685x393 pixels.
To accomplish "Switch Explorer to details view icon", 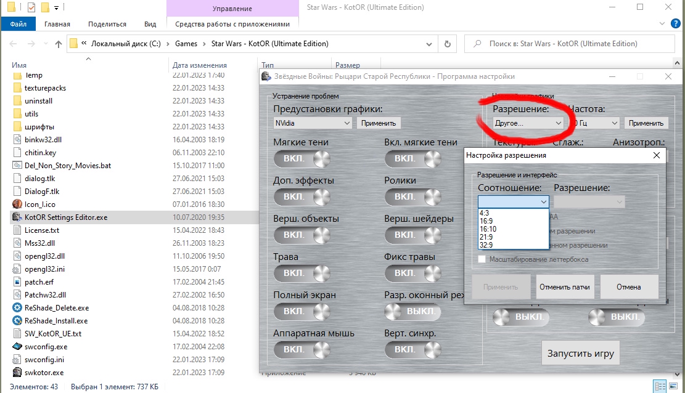I will 660,386.
